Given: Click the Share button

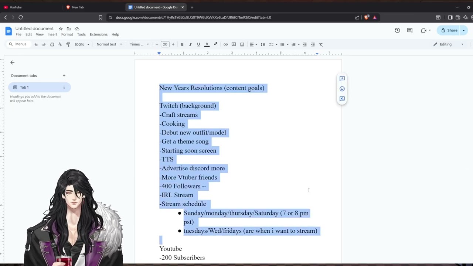Looking at the screenshot, I should coord(449,30).
